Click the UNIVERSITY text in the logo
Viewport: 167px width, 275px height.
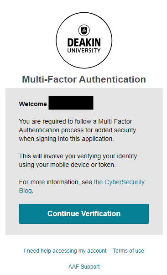tap(84, 51)
